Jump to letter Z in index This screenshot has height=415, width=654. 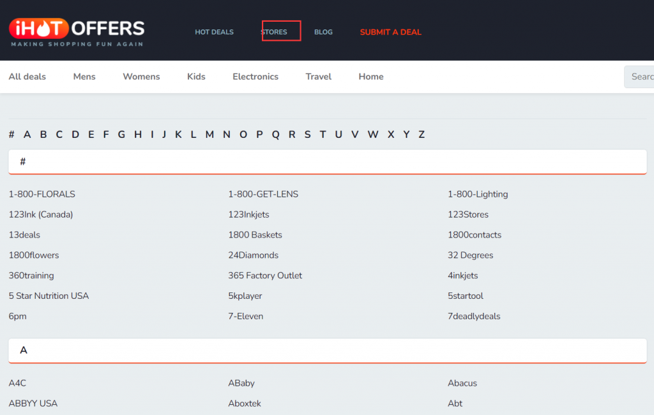[422, 134]
